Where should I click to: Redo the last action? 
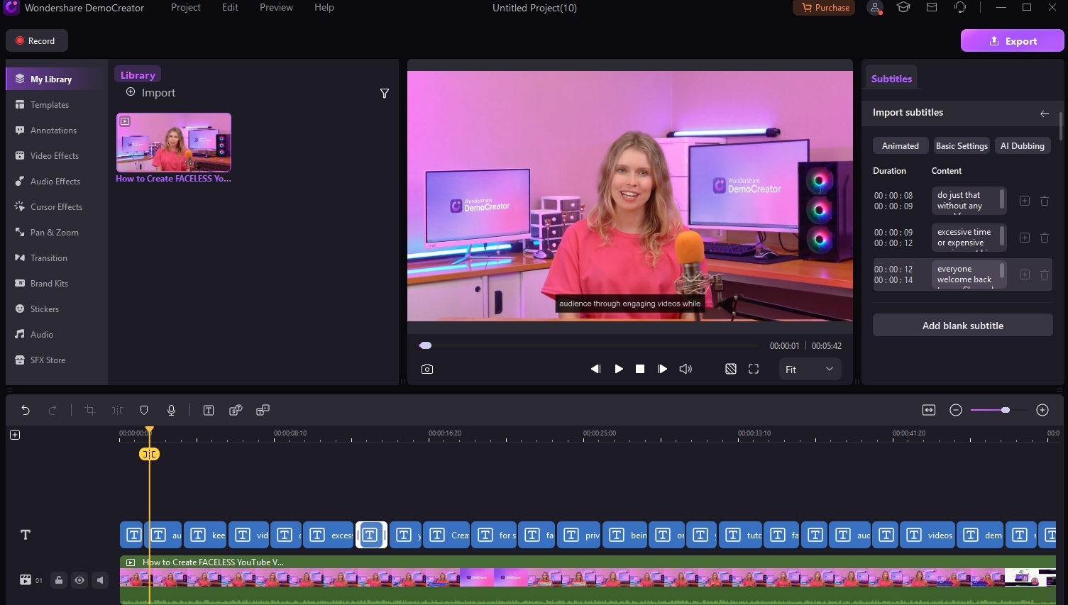(x=53, y=410)
